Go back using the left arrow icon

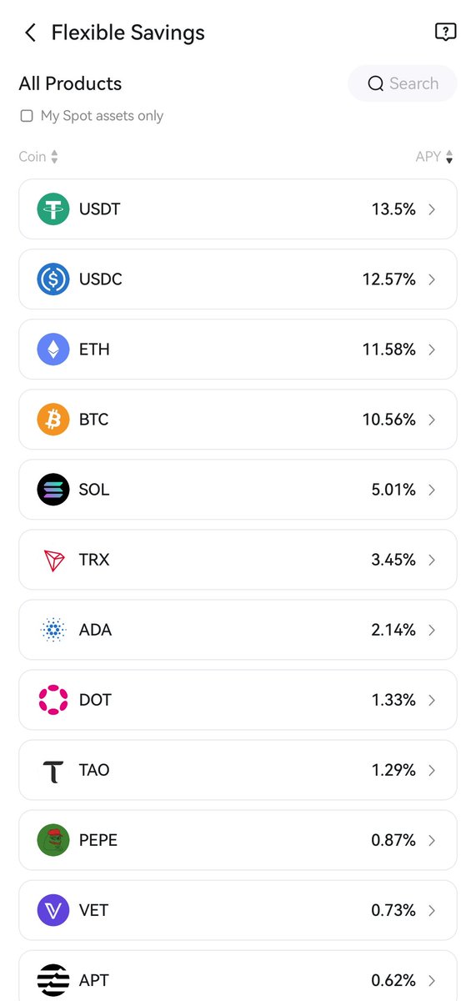point(31,33)
